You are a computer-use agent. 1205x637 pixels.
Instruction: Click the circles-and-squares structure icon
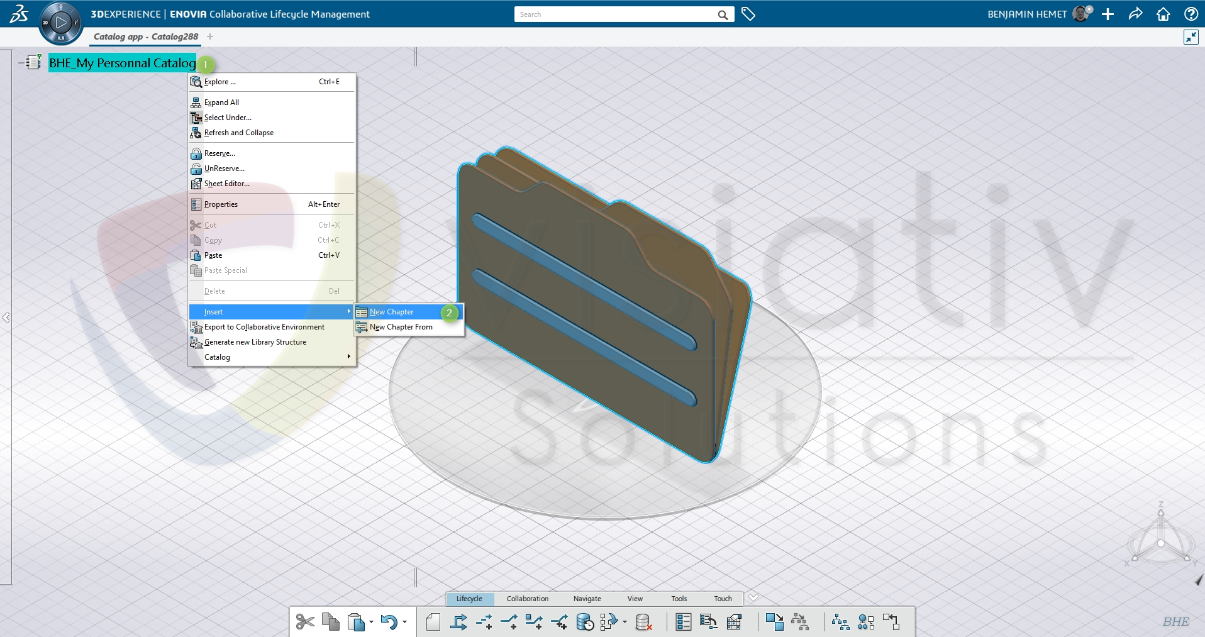coord(866,622)
